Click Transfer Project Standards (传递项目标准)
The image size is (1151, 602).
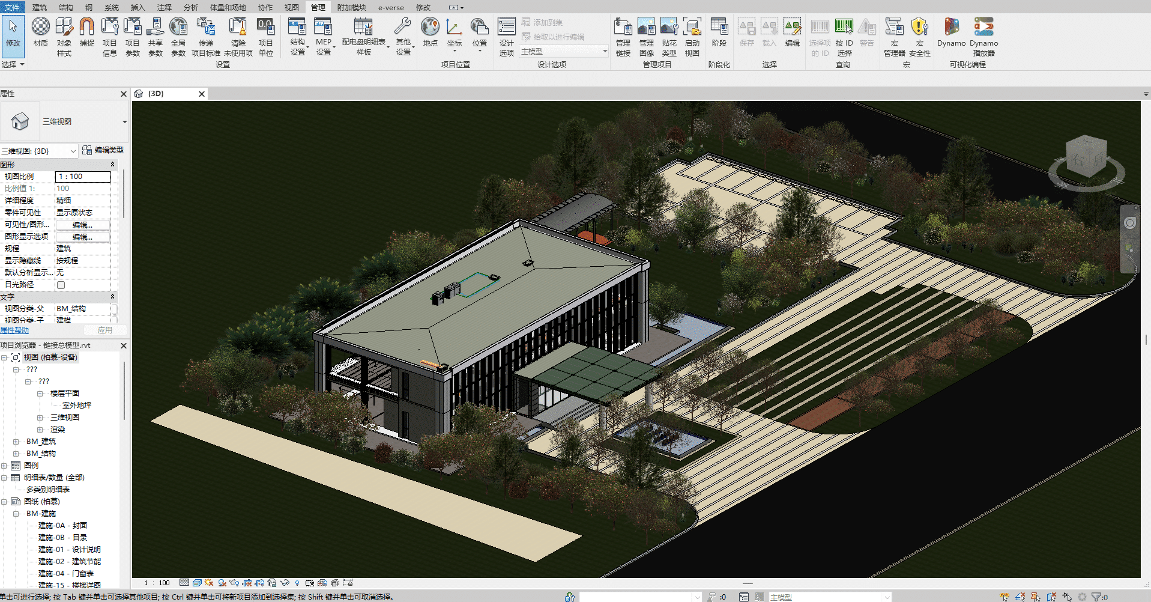(206, 37)
